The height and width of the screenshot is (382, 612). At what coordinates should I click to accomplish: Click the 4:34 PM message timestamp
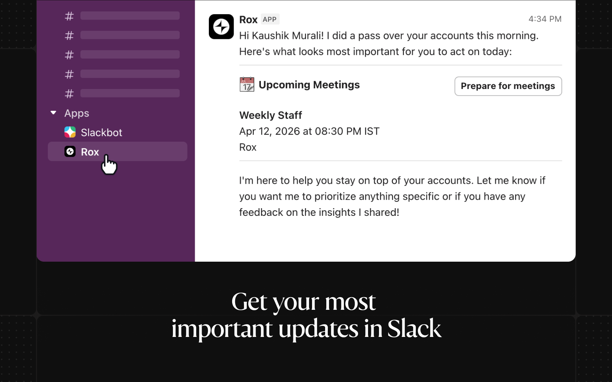(x=545, y=19)
